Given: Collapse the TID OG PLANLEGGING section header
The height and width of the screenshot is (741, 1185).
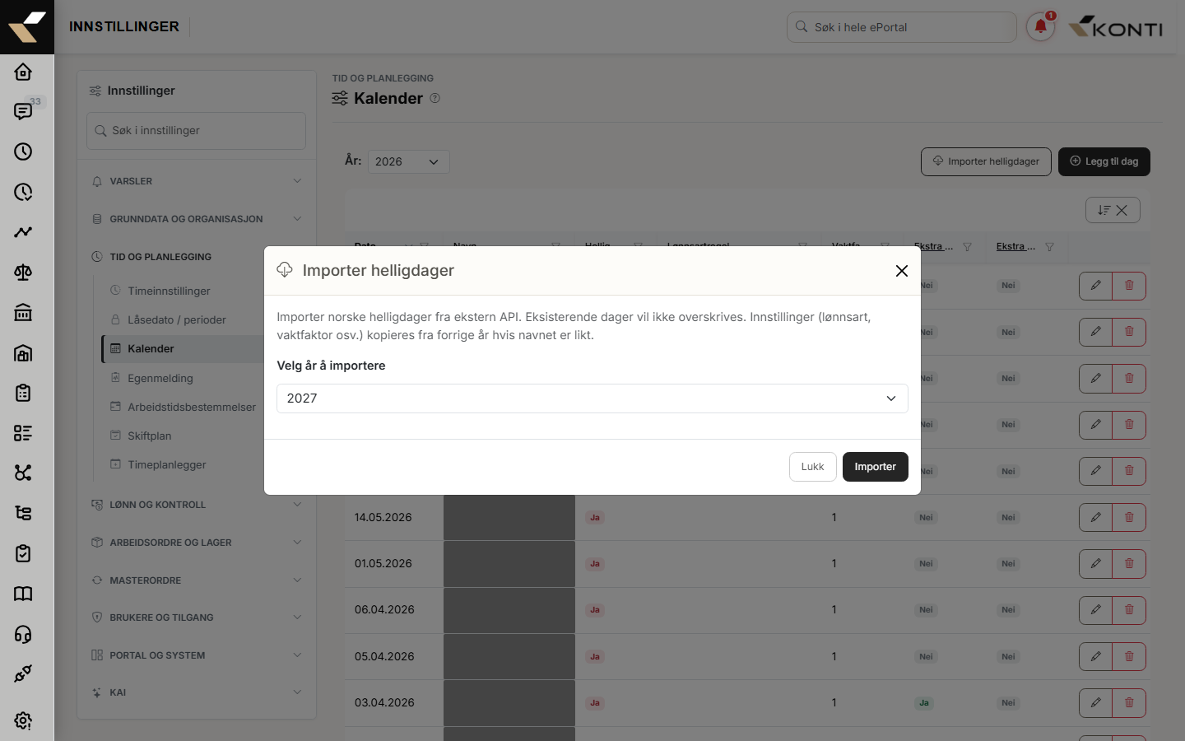Looking at the screenshot, I should [x=160, y=257].
